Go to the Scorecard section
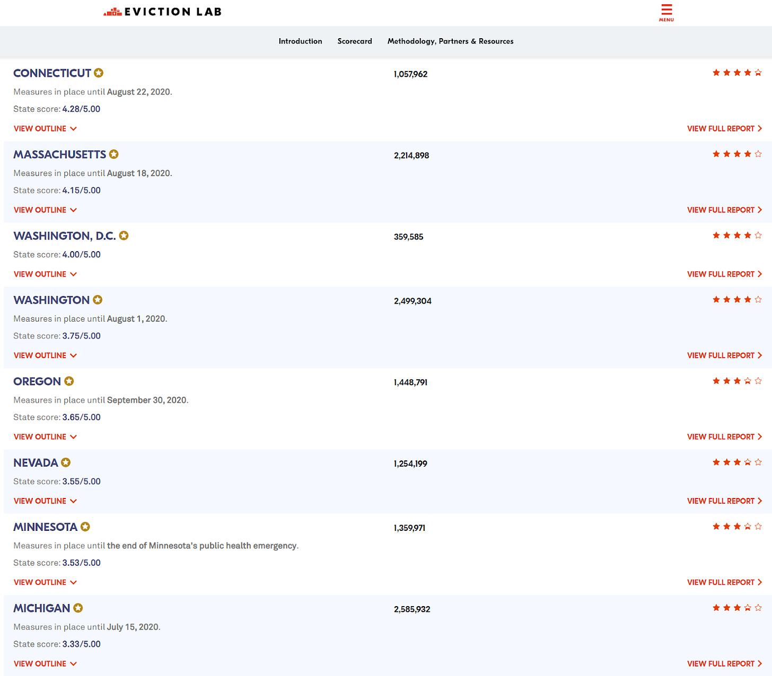 (x=355, y=41)
